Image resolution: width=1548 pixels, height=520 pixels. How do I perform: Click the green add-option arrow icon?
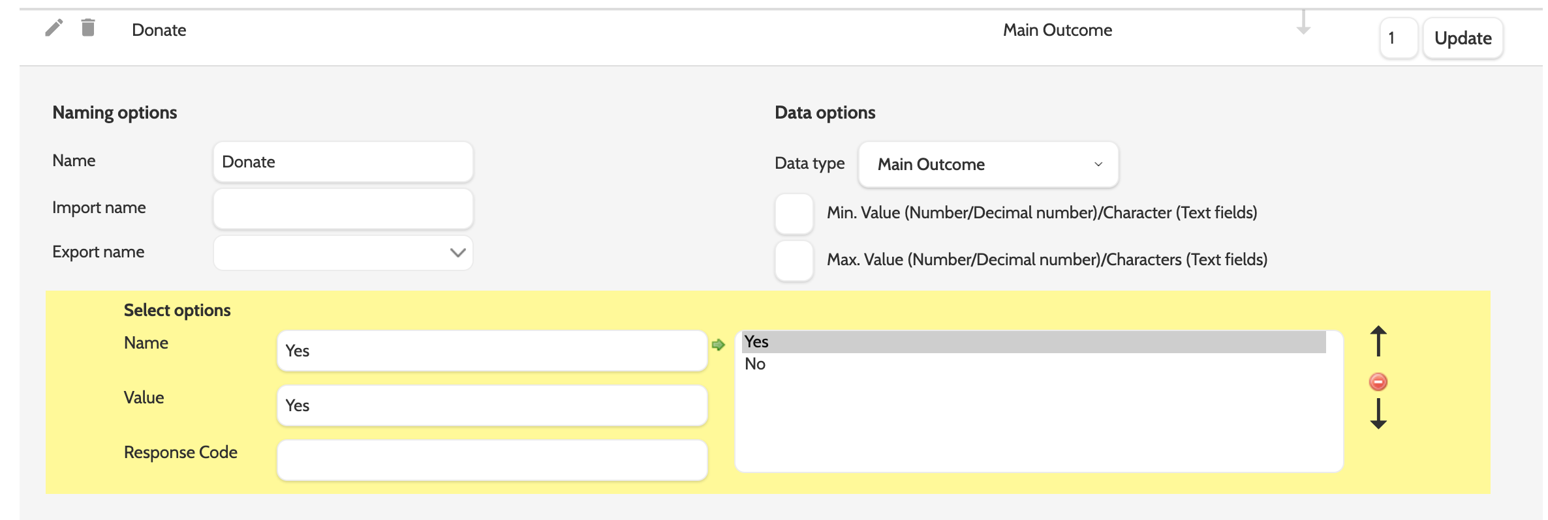[x=719, y=345]
